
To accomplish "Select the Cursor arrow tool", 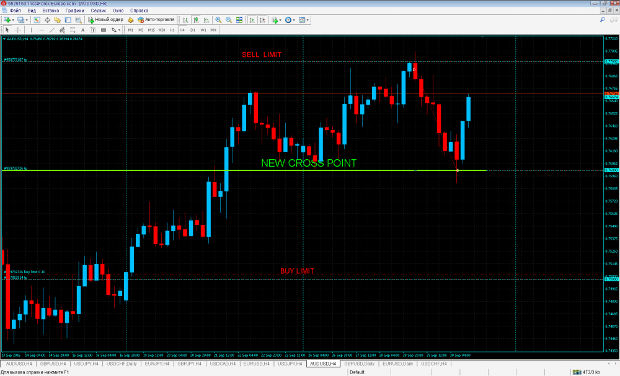I will pos(7,30).
